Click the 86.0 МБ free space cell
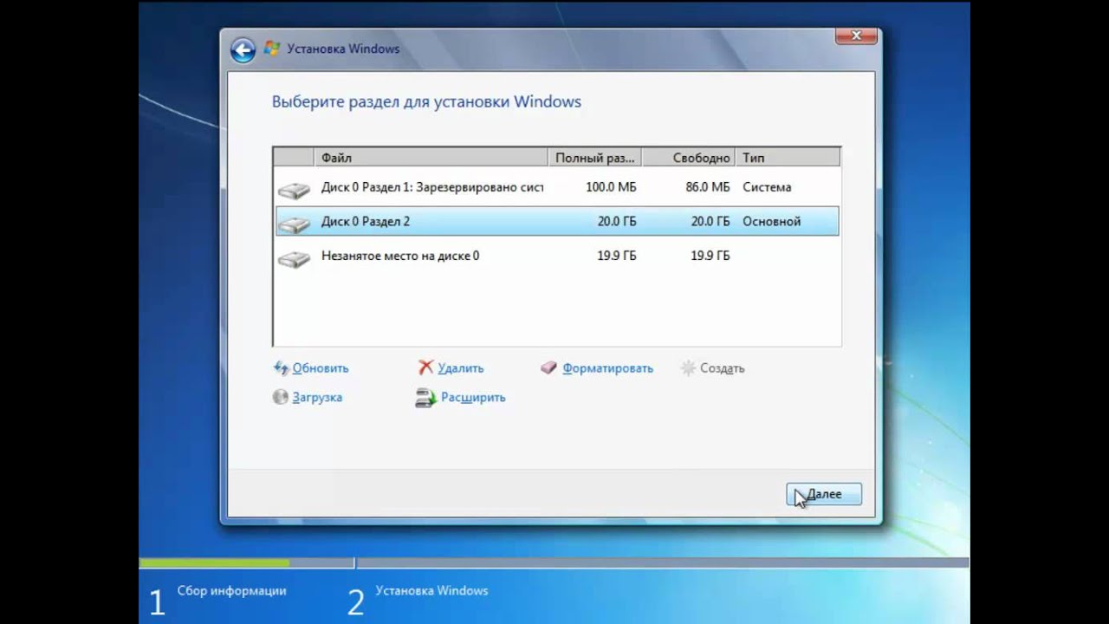Viewport: 1109px width, 624px height. click(708, 187)
